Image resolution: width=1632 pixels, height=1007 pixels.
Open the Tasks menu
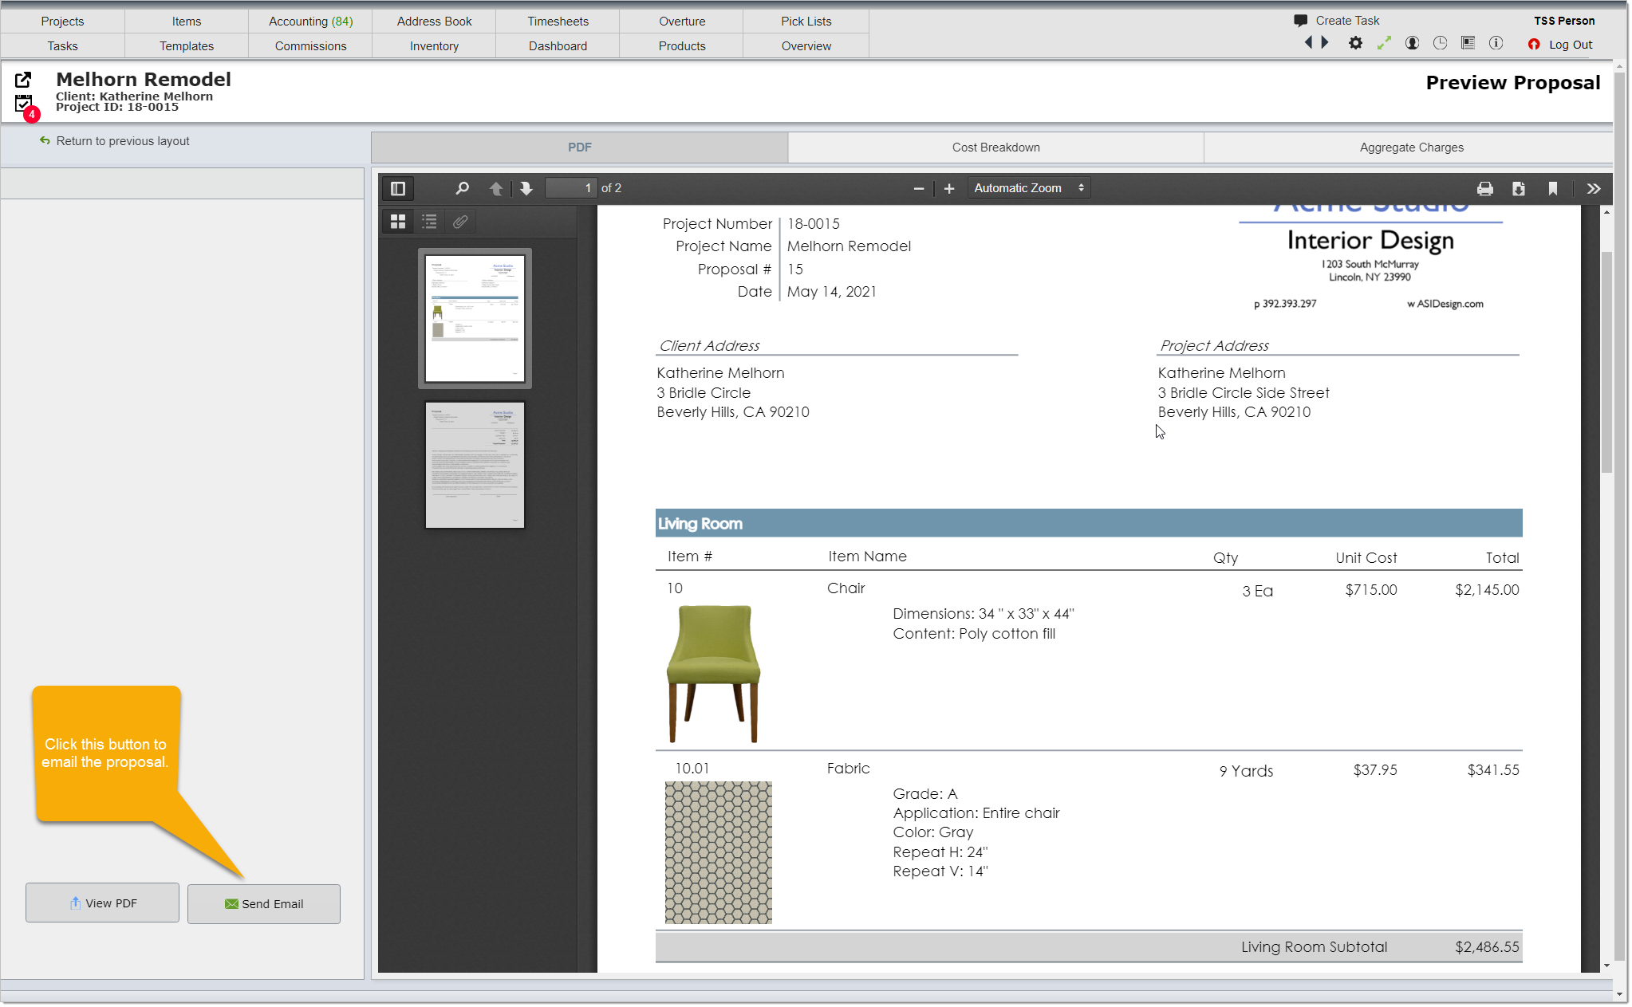pyautogui.click(x=62, y=46)
